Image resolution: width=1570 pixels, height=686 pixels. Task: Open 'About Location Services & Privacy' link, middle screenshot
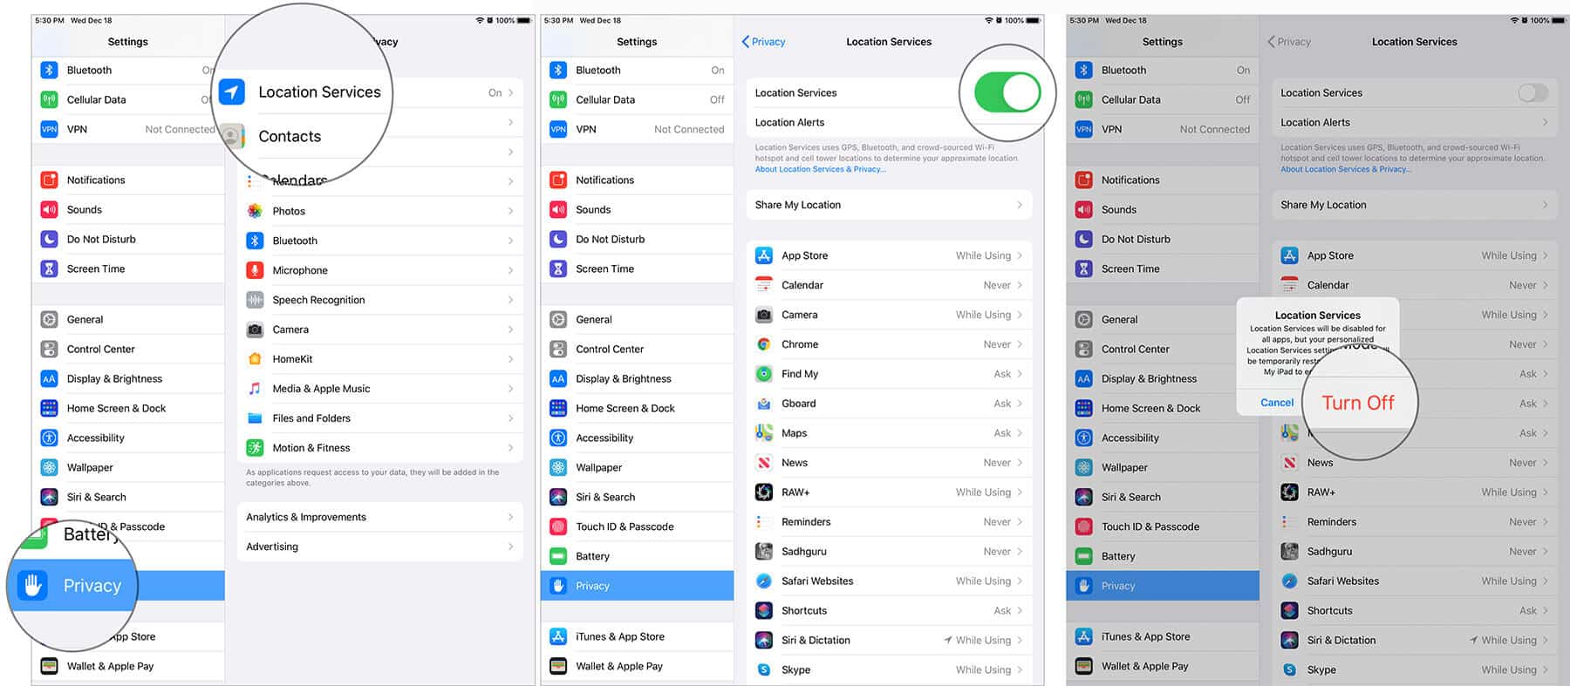820,169
